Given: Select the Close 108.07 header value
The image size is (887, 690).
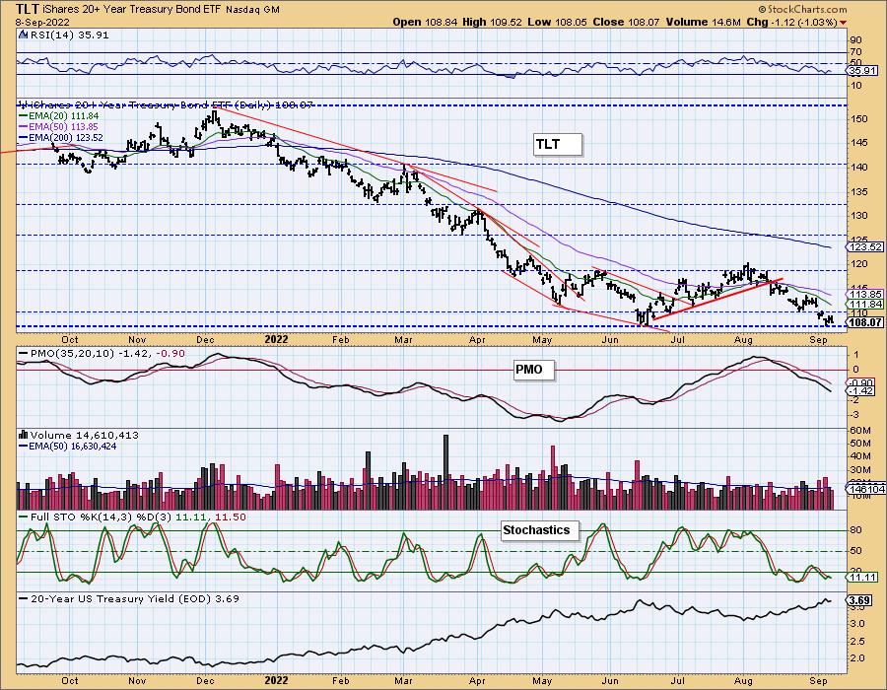Looking at the screenshot, I should click(626, 22).
